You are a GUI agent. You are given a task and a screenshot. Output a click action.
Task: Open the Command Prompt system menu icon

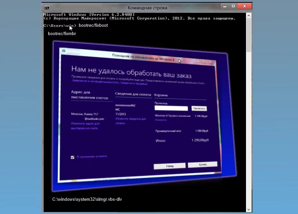(47, 8)
